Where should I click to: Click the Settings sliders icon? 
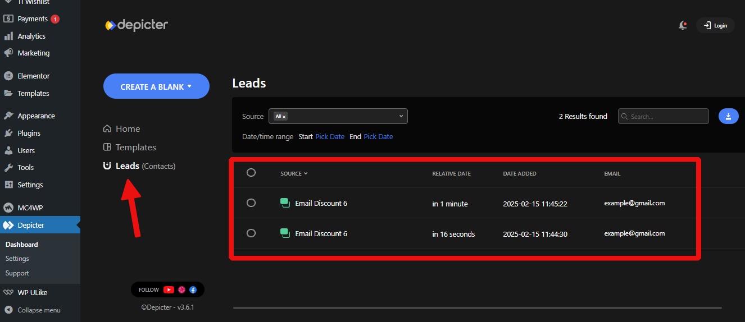8,185
